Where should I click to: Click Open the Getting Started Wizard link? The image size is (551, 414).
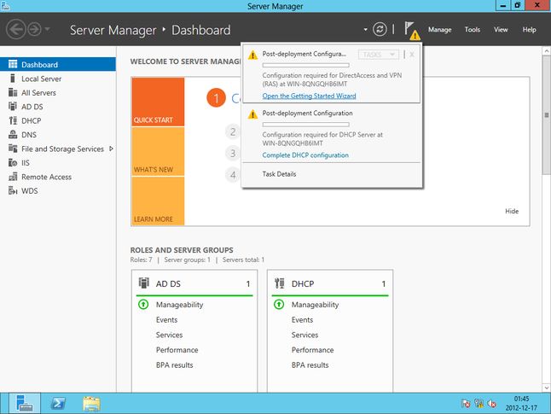click(309, 96)
